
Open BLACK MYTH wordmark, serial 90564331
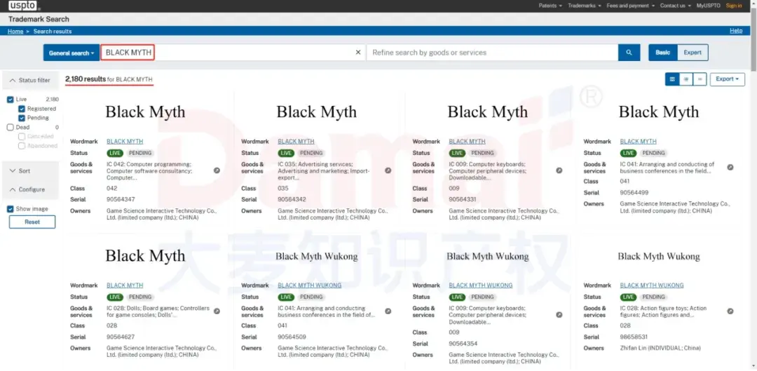point(467,142)
